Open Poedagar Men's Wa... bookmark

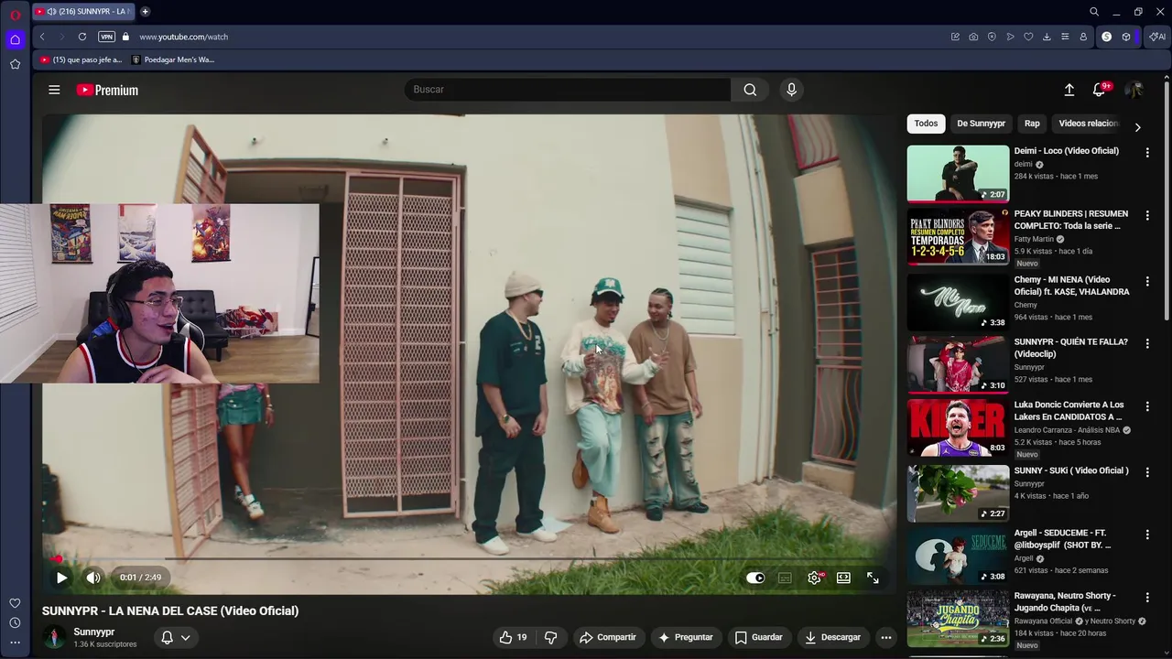point(173,59)
